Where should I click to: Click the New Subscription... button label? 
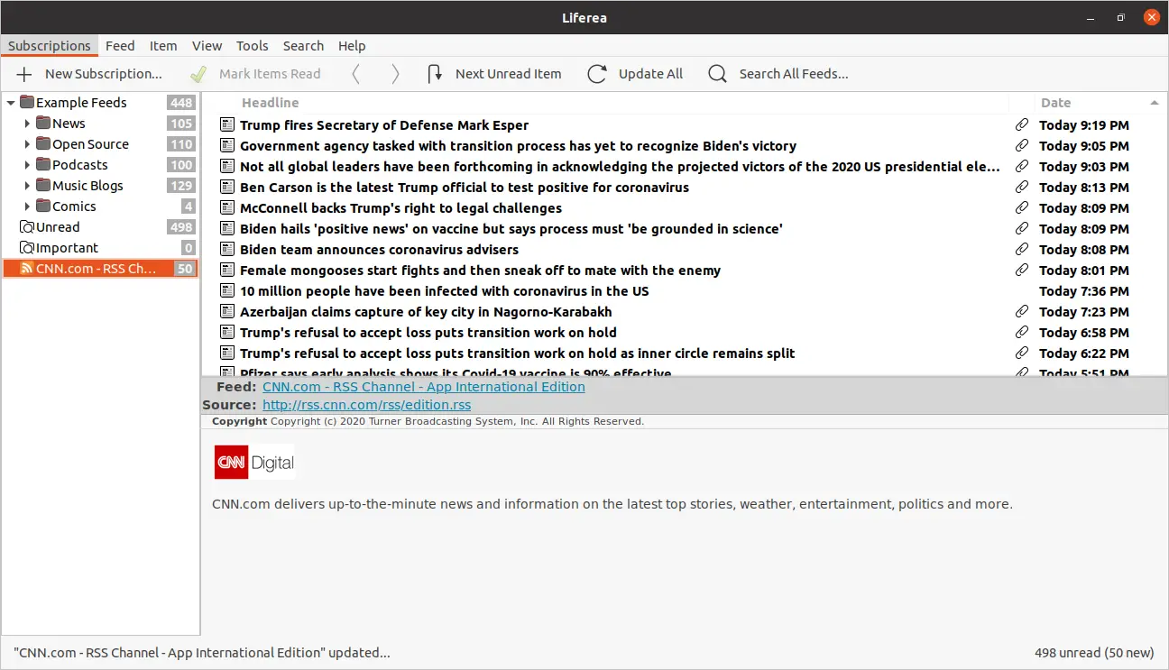[x=104, y=74]
